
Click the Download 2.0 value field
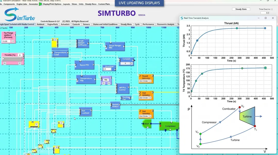pyautogui.click(x=107, y=69)
